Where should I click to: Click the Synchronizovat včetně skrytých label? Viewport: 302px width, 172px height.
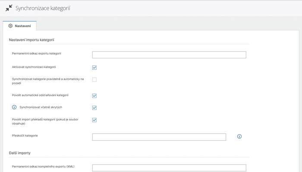(x=41, y=107)
